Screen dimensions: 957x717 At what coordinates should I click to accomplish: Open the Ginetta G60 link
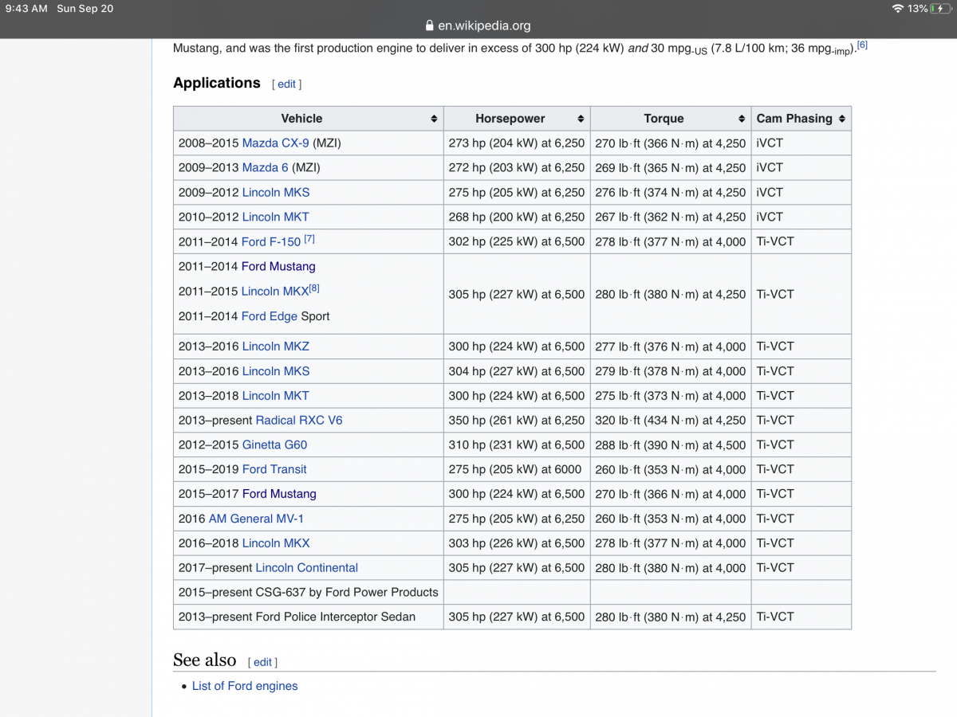274,445
